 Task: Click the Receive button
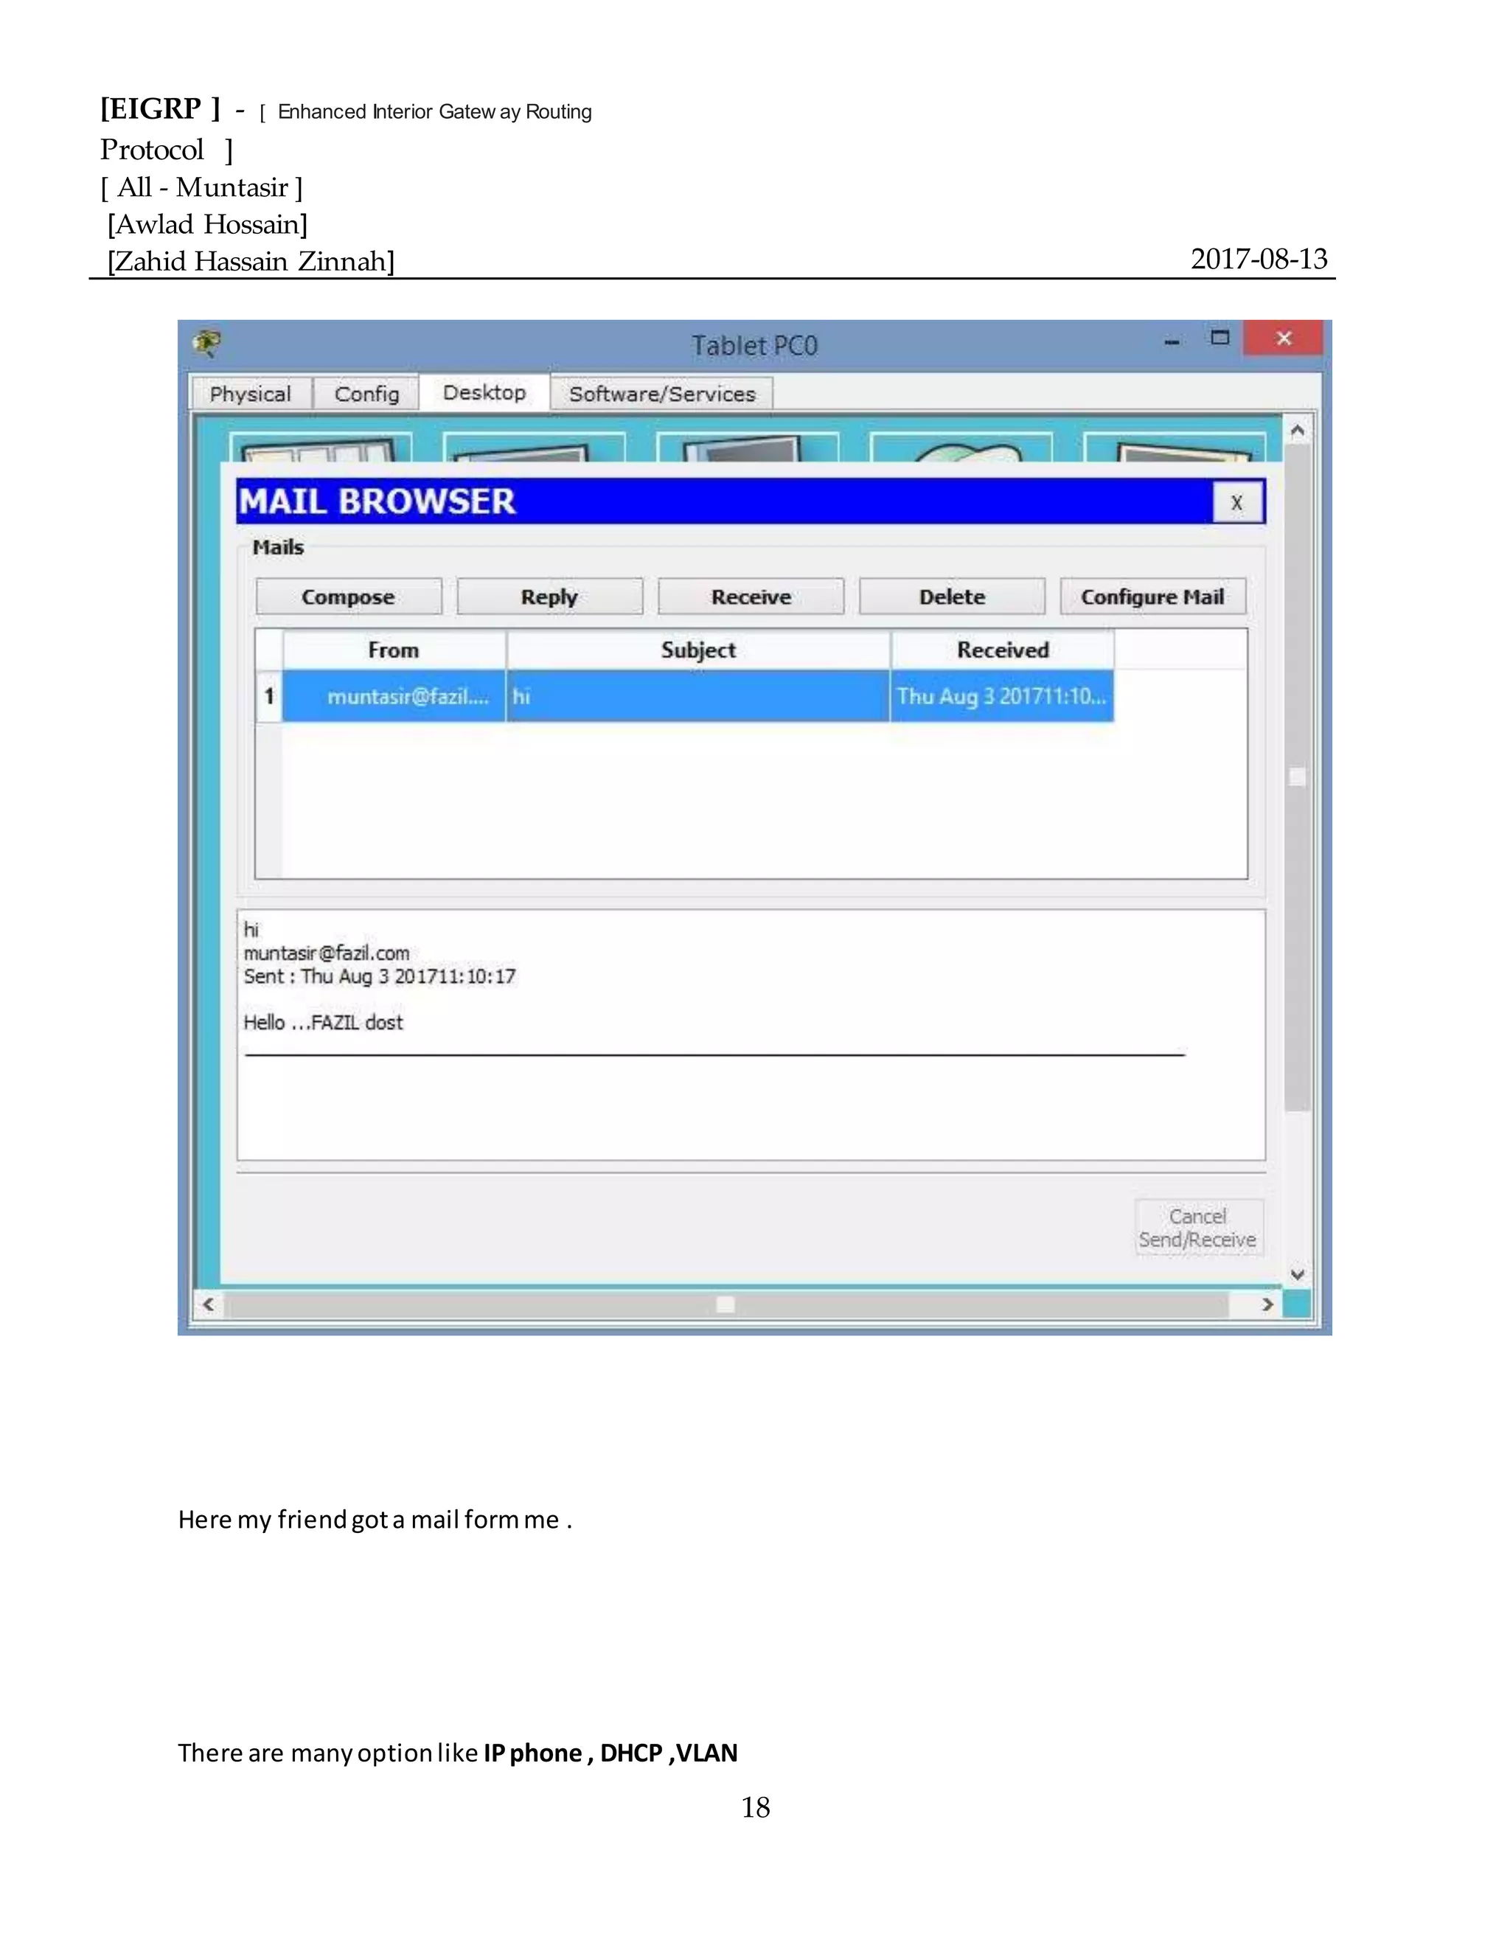[x=751, y=597]
